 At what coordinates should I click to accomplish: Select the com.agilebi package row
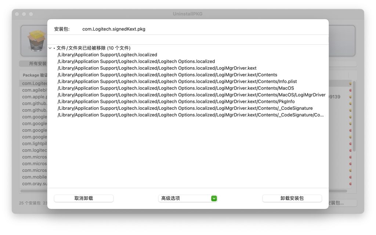click(35, 90)
